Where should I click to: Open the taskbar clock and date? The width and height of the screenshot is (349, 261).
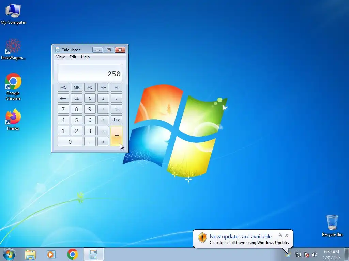point(332,255)
